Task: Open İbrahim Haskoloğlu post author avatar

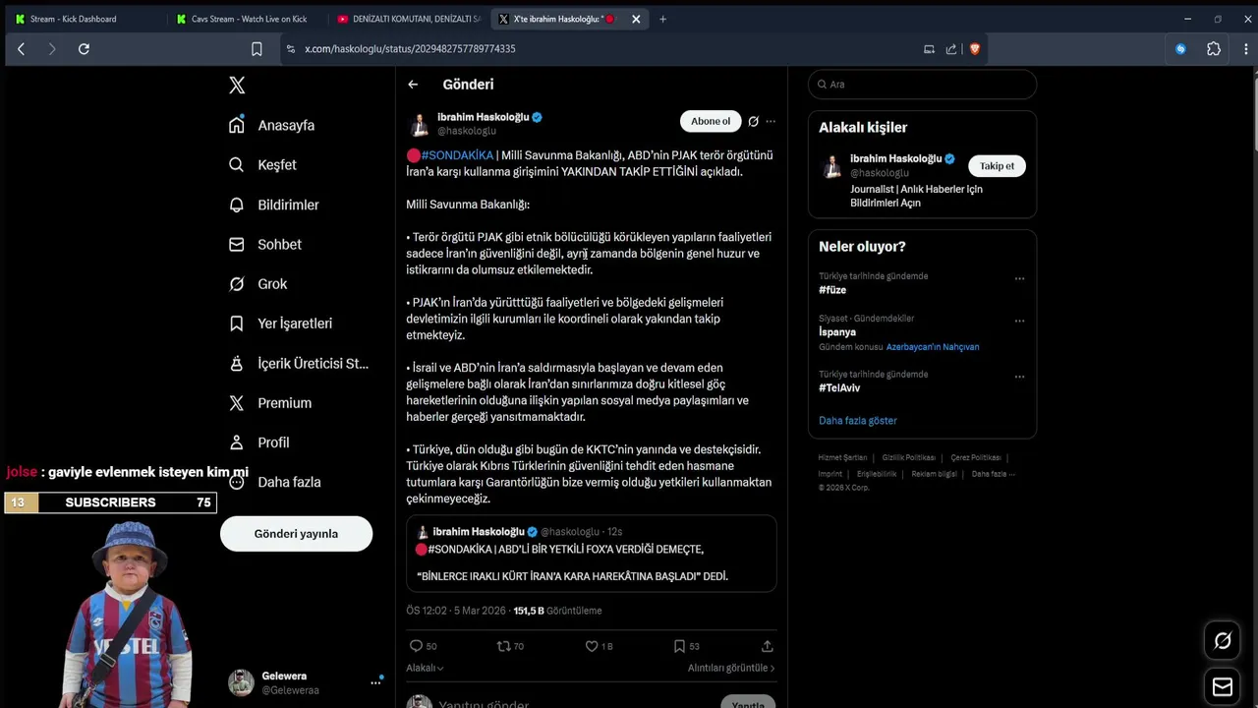Action: click(x=419, y=124)
